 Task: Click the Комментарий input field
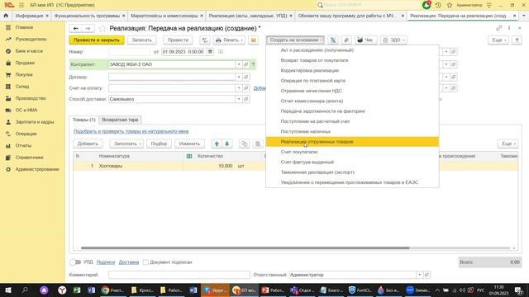tap(179, 275)
